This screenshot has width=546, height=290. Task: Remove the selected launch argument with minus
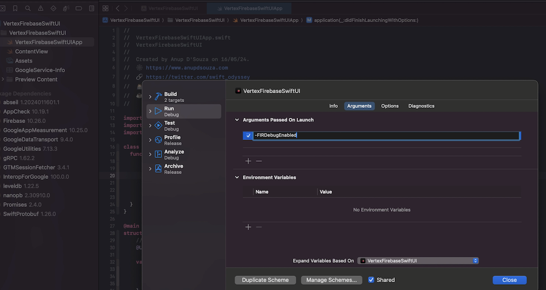pos(259,161)
